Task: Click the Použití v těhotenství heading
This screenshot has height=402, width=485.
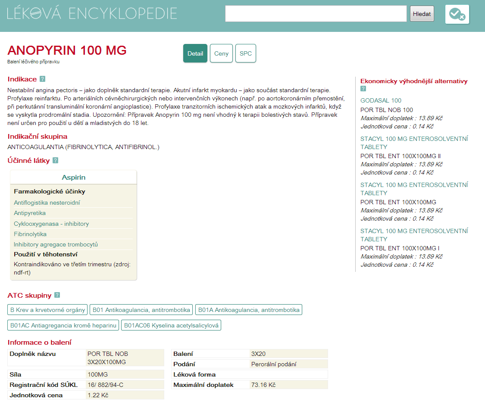Action: [45, 254]
